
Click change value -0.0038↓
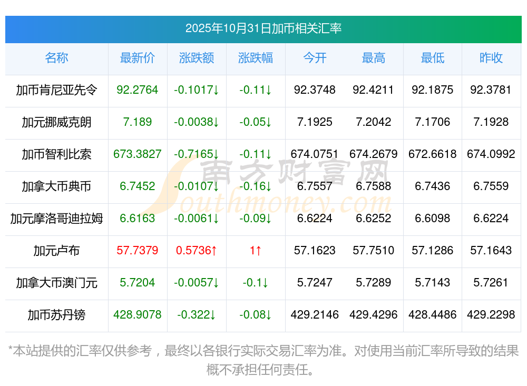(196, 122)
